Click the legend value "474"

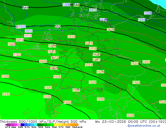point(8,127)
